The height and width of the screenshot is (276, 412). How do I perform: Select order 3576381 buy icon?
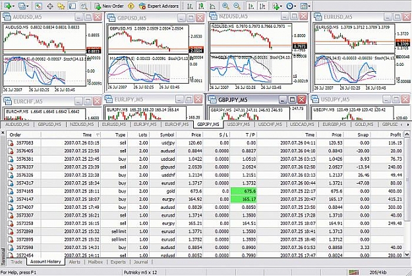pos(11,159)
